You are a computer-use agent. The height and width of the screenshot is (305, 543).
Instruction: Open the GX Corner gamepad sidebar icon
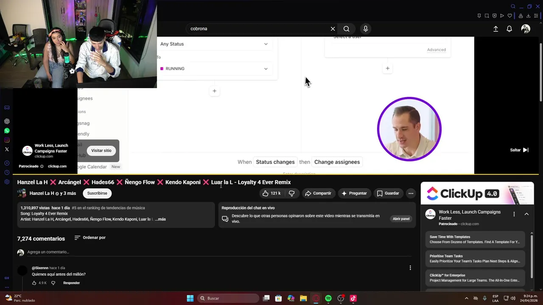pyautogui.click(x=7, y=108)
